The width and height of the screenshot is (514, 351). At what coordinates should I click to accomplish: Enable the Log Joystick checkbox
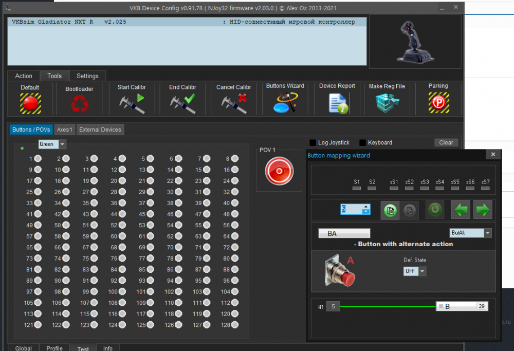[313, 143]
